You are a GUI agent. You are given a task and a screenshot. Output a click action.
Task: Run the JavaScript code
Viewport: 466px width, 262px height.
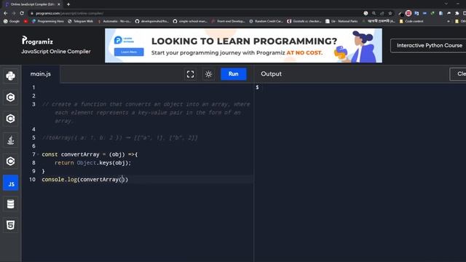click(233, 74)
